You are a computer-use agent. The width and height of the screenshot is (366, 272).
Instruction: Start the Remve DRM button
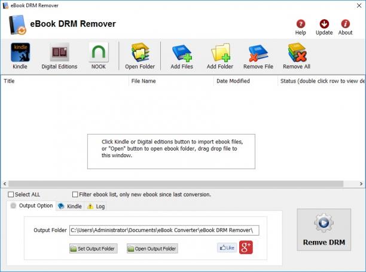tap(324, 230)
